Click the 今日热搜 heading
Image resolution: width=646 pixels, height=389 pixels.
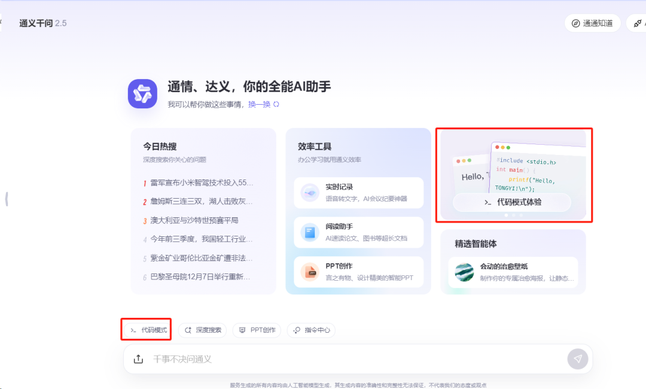point(160,146)
